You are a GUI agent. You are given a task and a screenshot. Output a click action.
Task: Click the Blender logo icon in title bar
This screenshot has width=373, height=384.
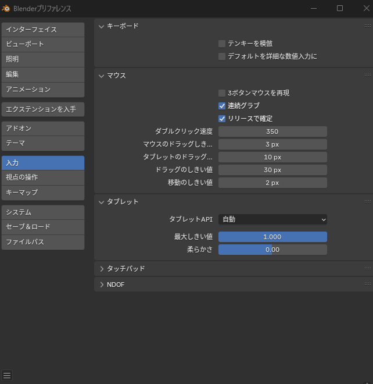[x=6, y=8]
